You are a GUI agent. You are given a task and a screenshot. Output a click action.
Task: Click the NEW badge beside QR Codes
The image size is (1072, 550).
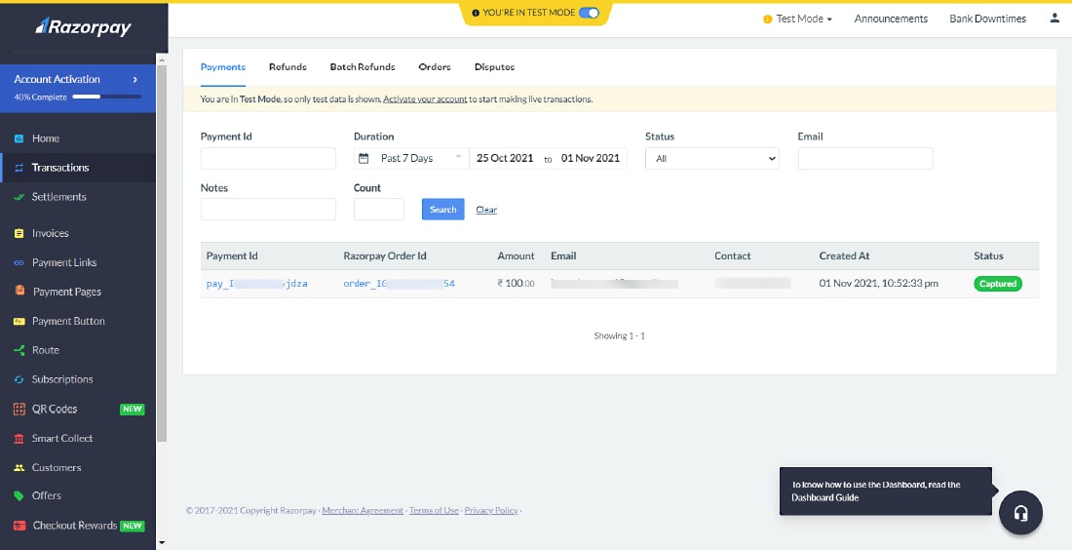(132, 409)
